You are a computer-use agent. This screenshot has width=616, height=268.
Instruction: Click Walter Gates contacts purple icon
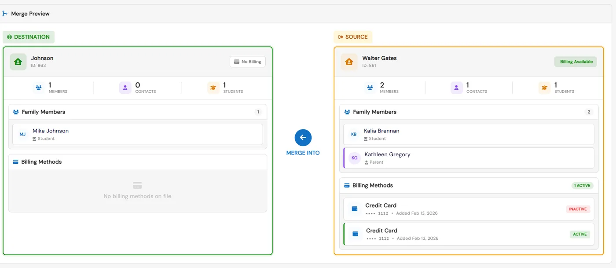coord(457,88)
